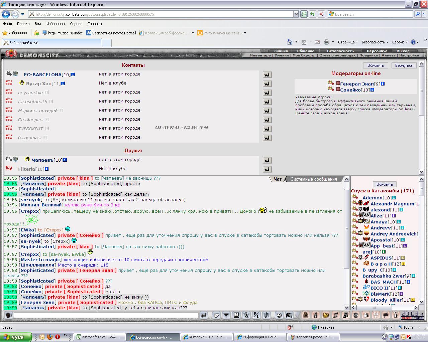
Task: Open info icon next to Генерал Зиап
Action: 383,84
